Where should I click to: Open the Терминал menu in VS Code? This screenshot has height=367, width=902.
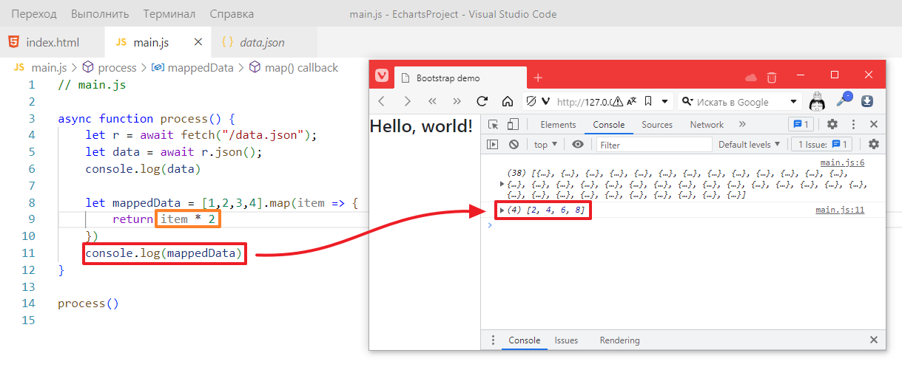[x=169, y=14]
